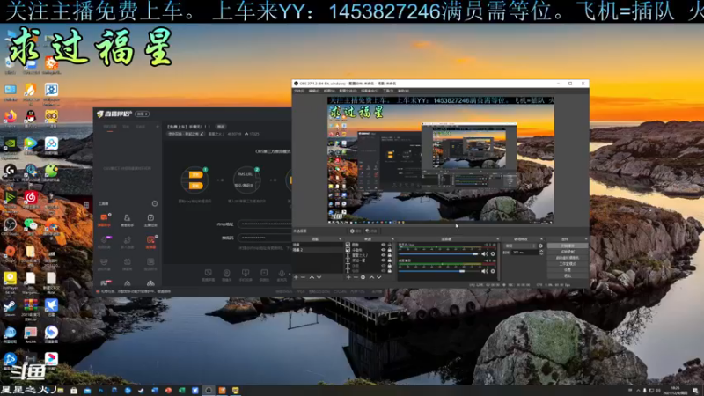This screenshot has height=396, width=704.
Task: Pop out Scene Transitions dock via header icon
Action: 541,239
